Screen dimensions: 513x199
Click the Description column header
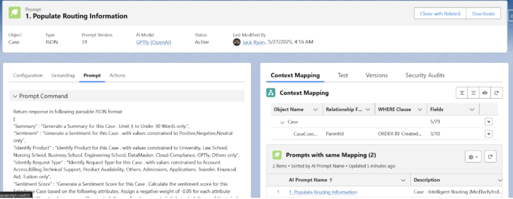click(427, 180)
